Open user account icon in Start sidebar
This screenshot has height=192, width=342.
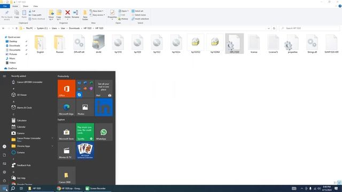point(4,147)
